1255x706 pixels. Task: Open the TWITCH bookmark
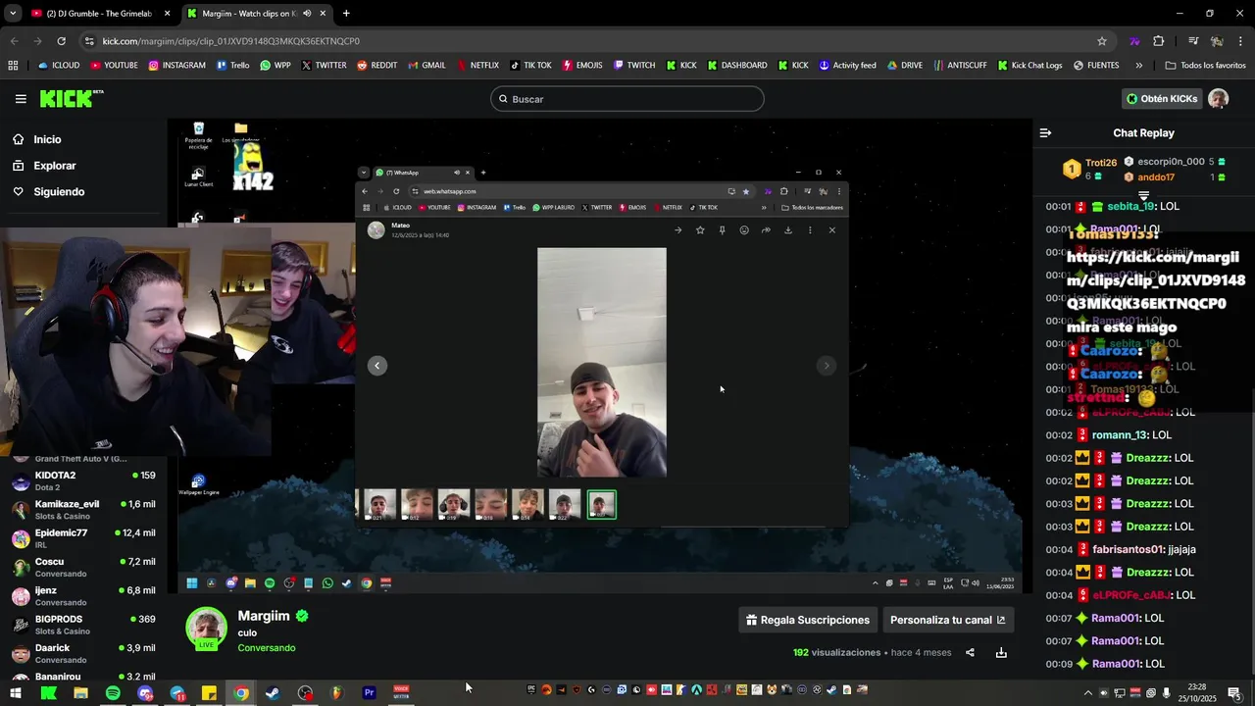pyautogui.click(x=634, y=66)
